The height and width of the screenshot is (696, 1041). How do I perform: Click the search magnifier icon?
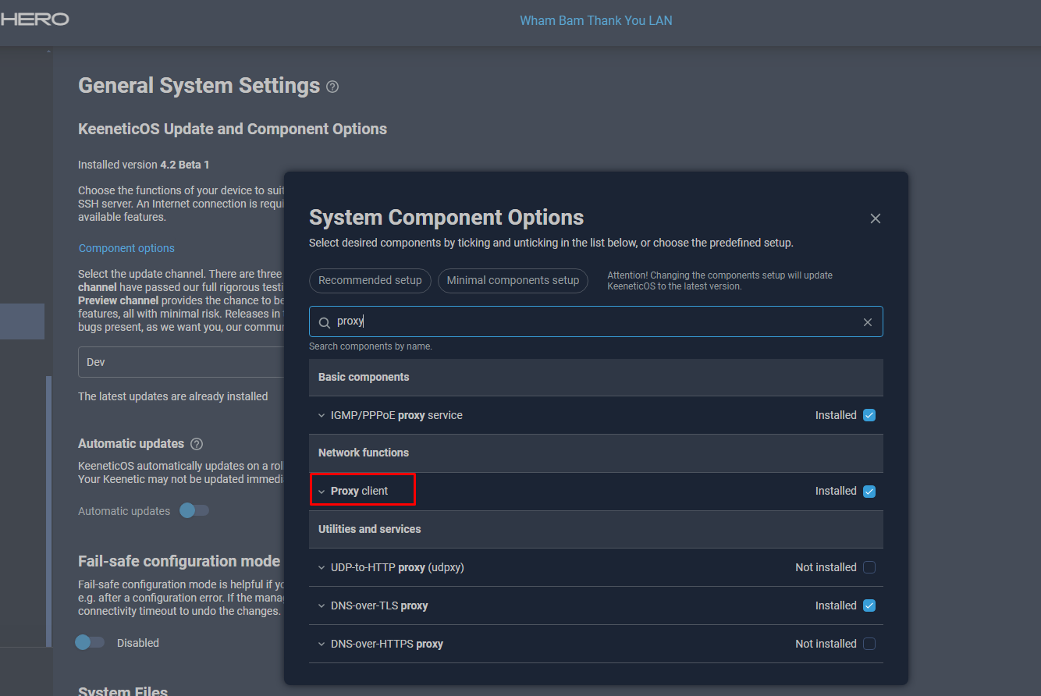325,321
